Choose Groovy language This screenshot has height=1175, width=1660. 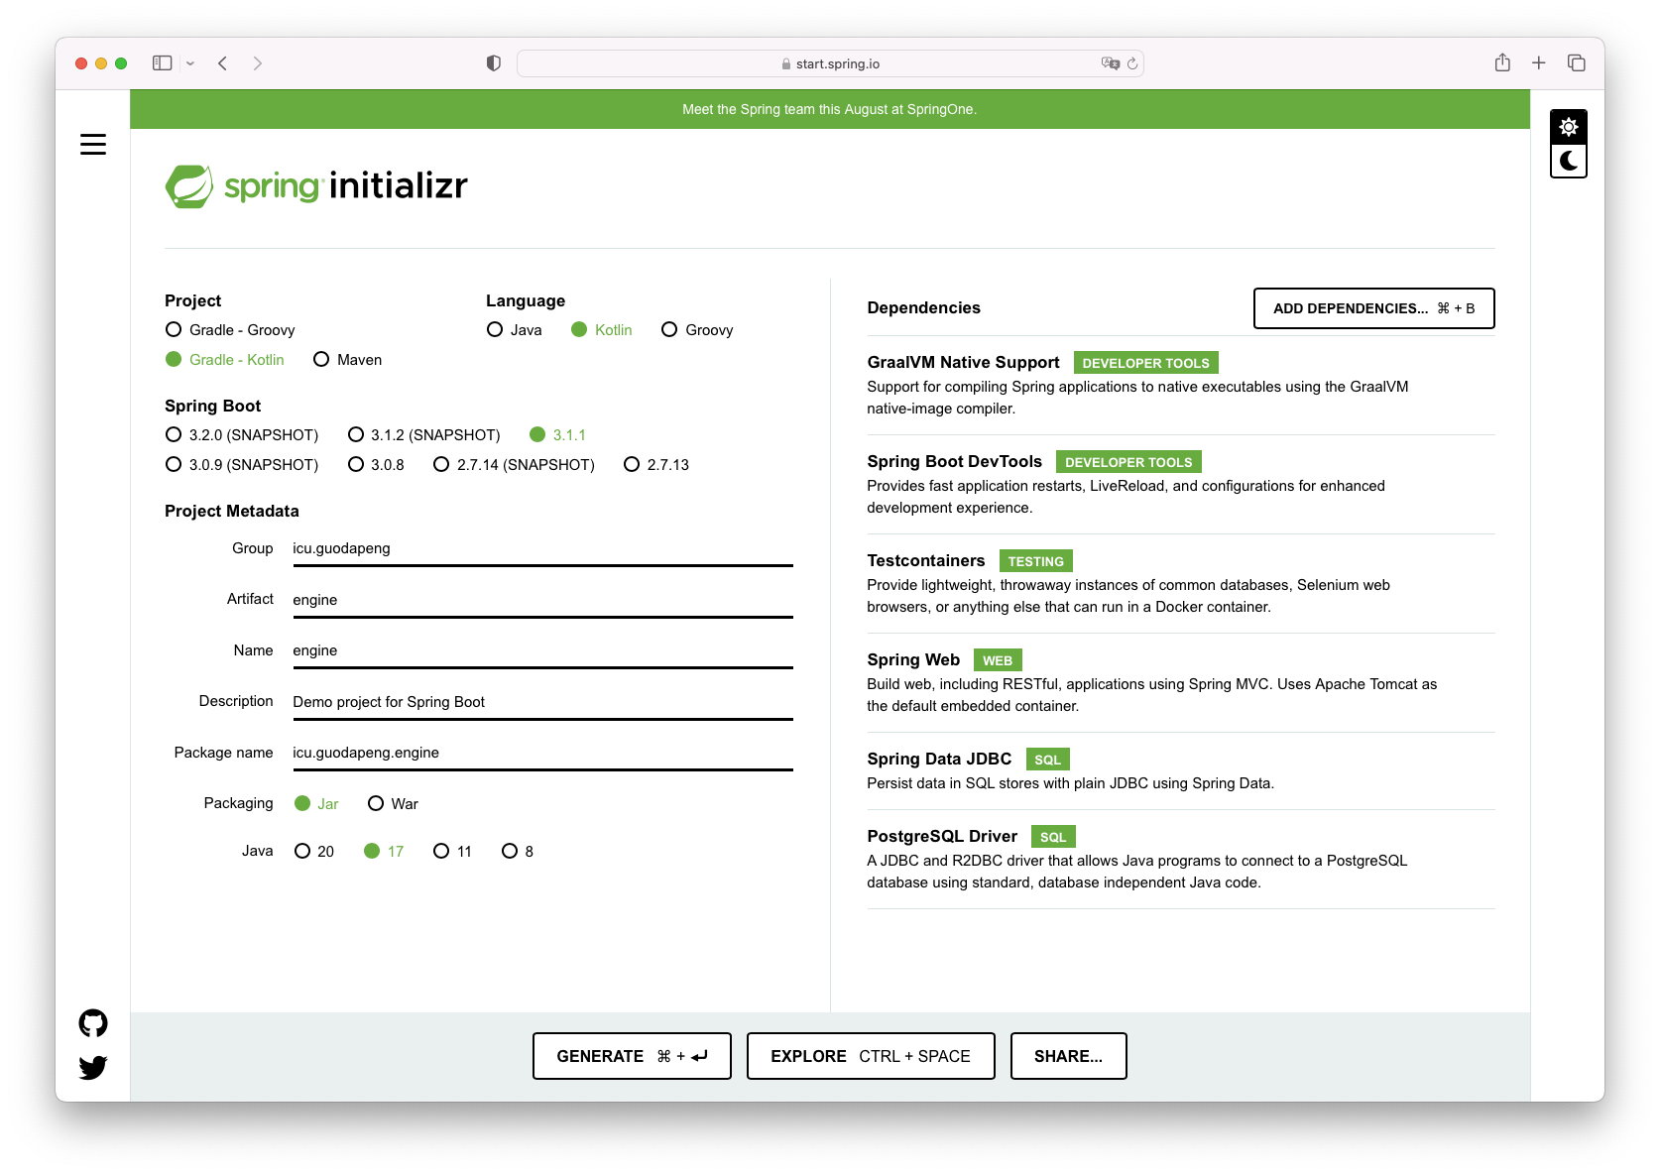pyautogui.click(x=697, y=330)
